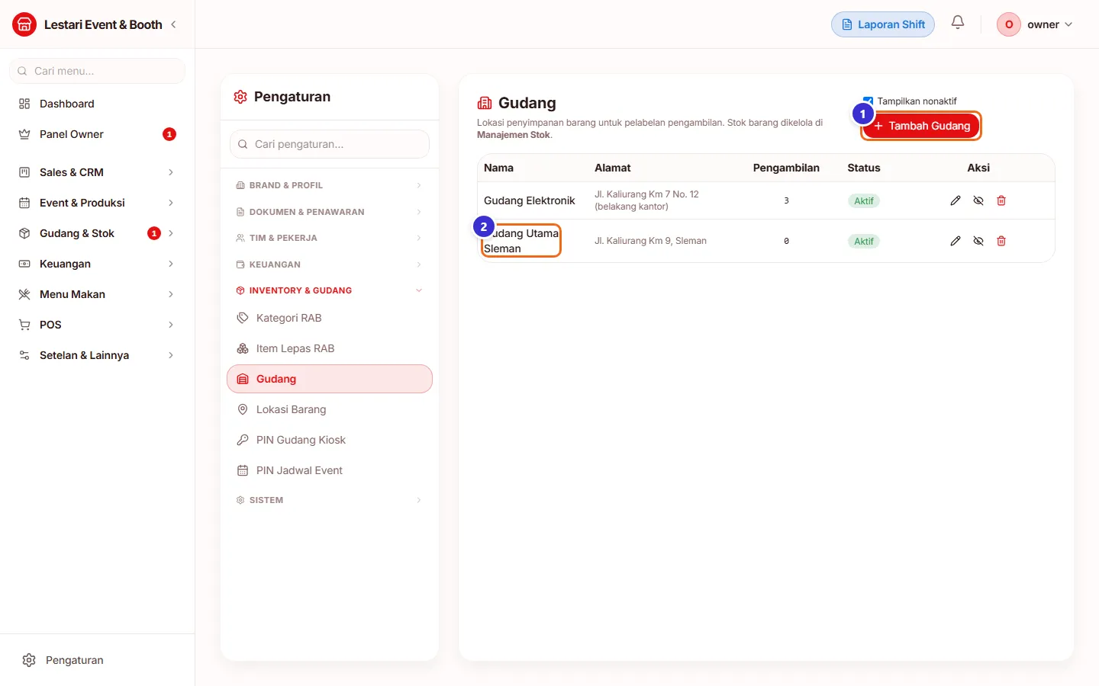Collapse the sidebar with the arrow icon
Image resolution: width=1099 pixels, height=686 pixels.
tap(174, 24)
